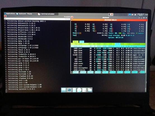Select process 676 root systemd row
The image size is (155, 116).
tap(108, 61)
